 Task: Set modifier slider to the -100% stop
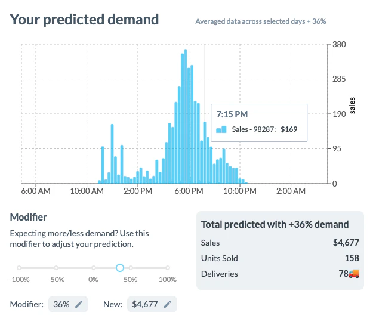tap(19, 268)
